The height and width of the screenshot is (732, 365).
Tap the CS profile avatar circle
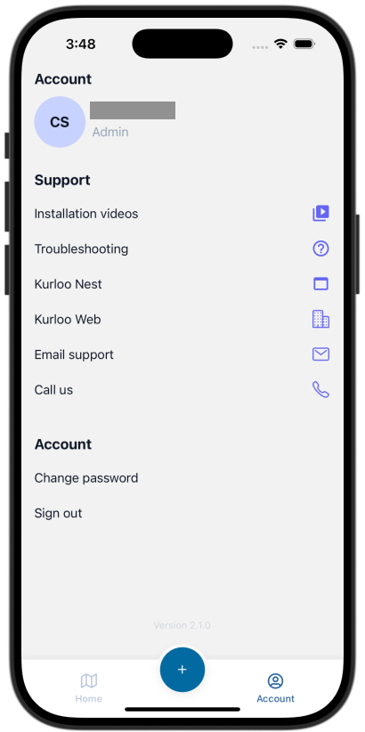pos(60,122)
